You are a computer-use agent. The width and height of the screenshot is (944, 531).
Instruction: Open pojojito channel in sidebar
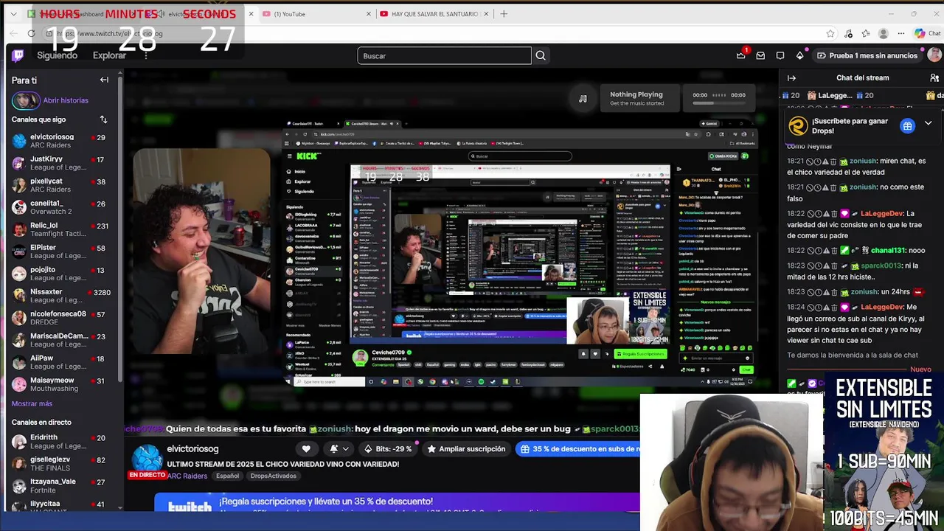point(61,274)
